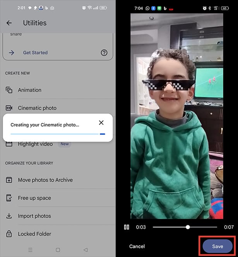Tap the New badge beside Highlight video
The width and height of the screenshot is (238, 257).
[65, 144]
